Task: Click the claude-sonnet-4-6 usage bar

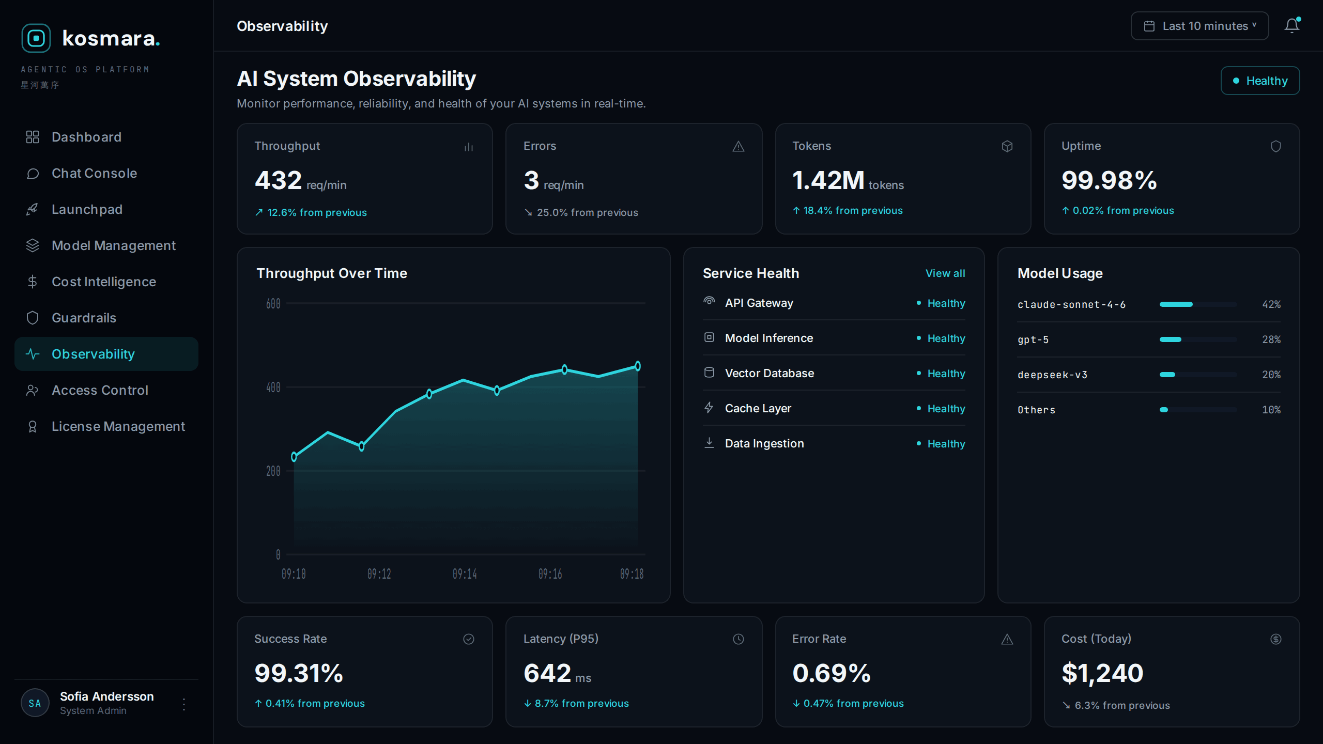Action: [1198, 304]
